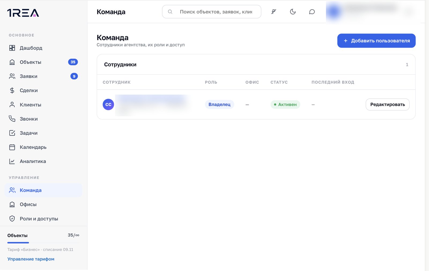Open Заявки in the sidebar
Image resolution: width=429 pixels, height=271 pixels.
[43, 76]
